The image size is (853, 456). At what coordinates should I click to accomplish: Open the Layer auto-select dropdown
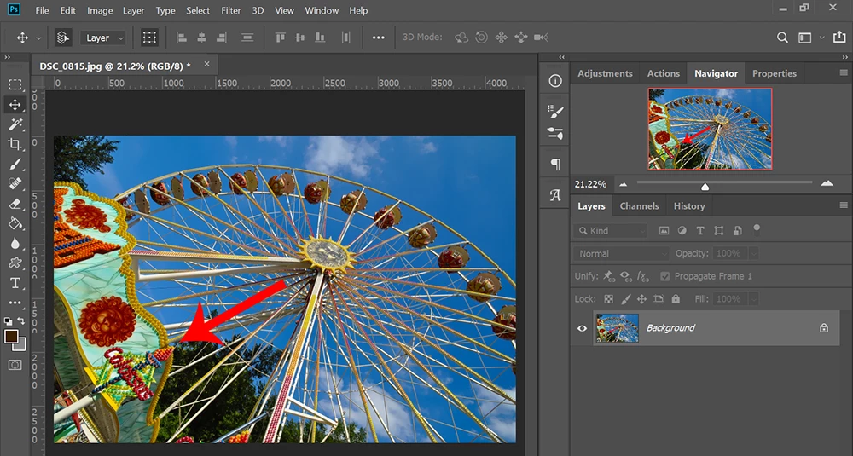104,38
